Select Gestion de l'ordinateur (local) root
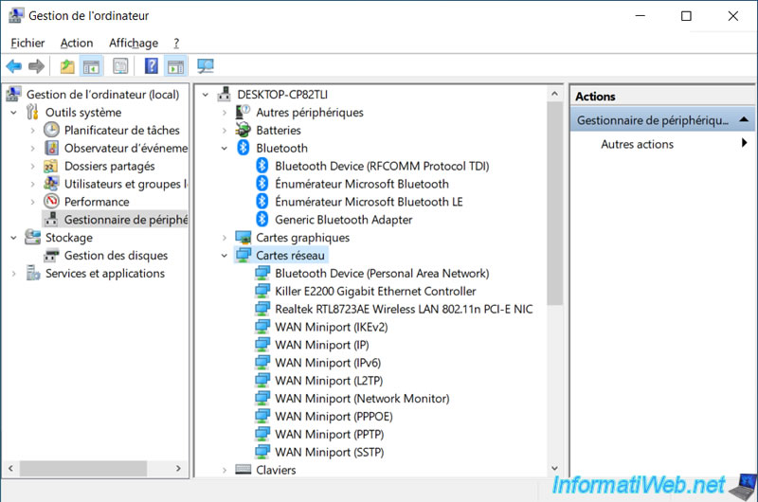758x502 pixels. [x=102, y=94]
